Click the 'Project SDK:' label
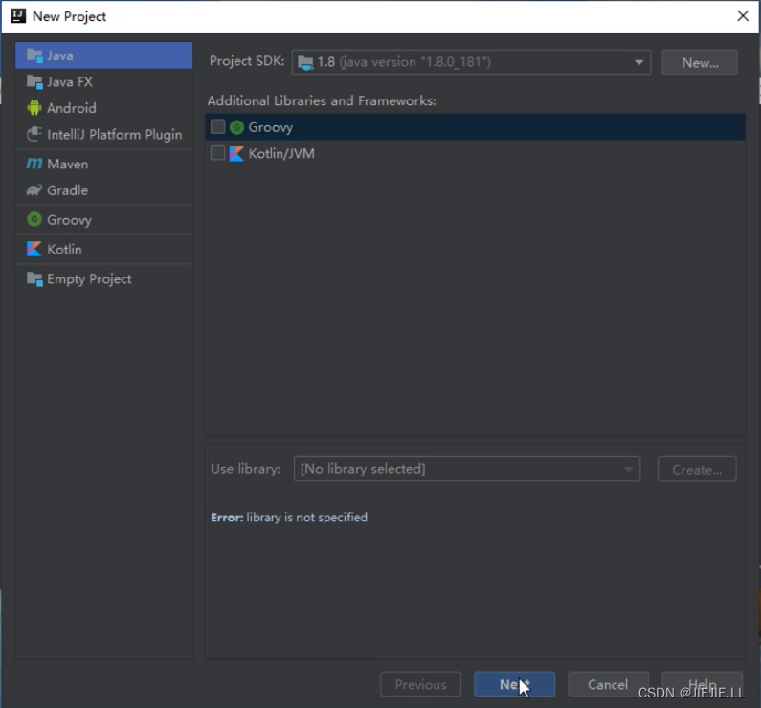Viewport: 761px width, 708px height. tap(247, 61)
